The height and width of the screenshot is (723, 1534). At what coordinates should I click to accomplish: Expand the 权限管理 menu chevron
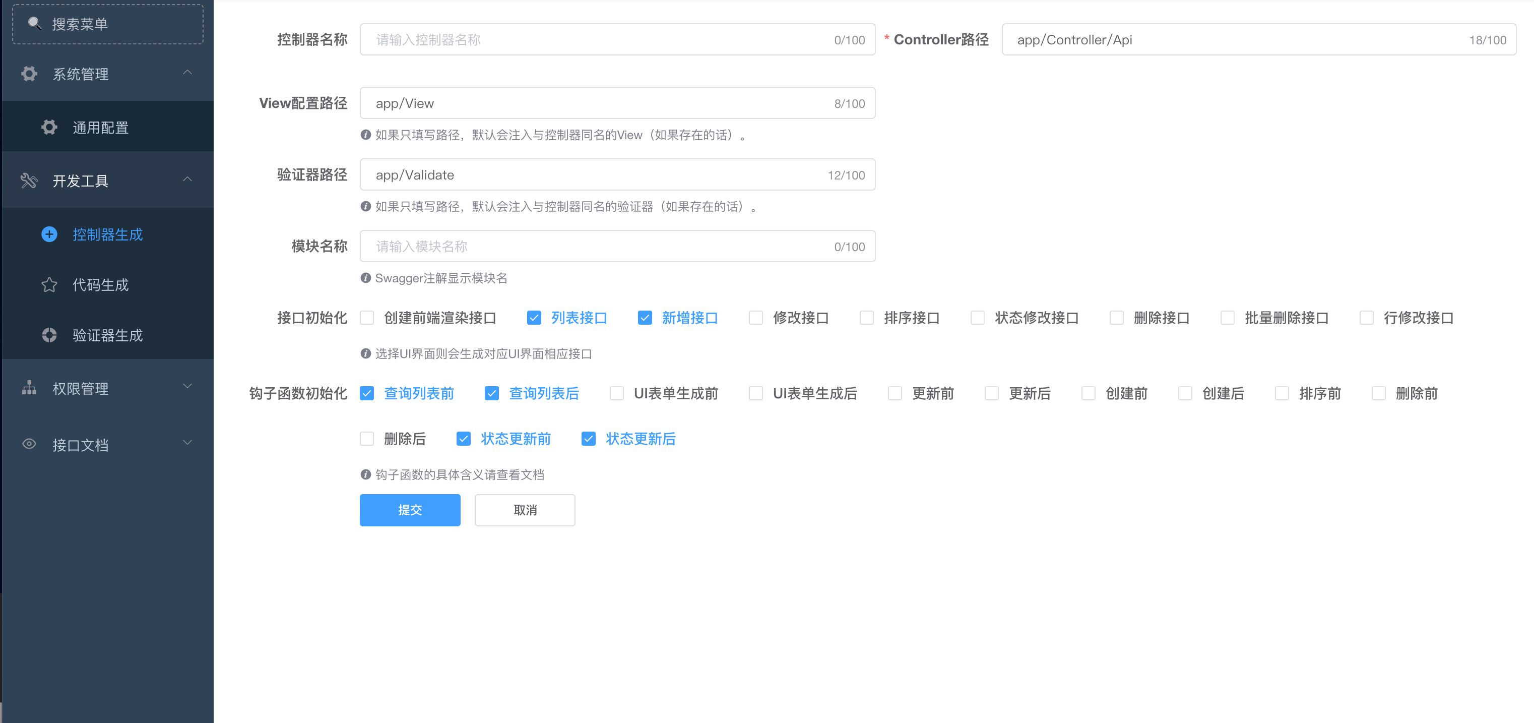click(187, 387)
